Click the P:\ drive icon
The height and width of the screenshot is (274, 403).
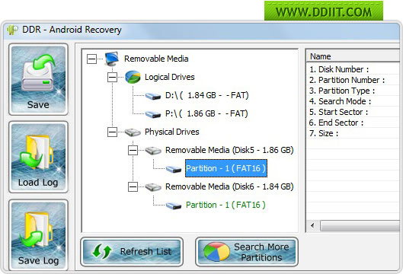[x=153, y=114]
